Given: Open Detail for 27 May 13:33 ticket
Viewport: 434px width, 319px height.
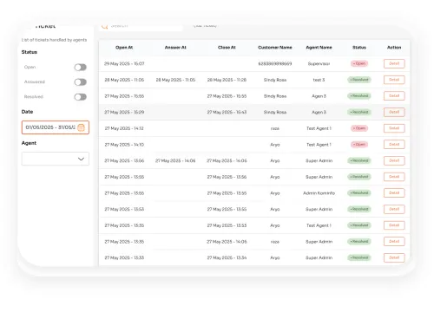Looking at the screenshot, I should coord(394,257).
